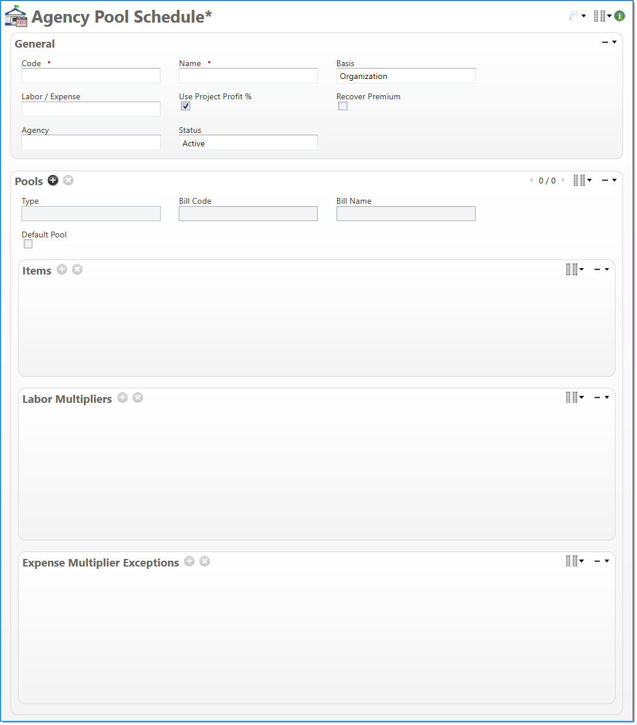Image resolution: width=637 pixels, height=725 pixels.
Task: Add an Expense Multiplier Exceptions row
Action: tap(189, 561)
